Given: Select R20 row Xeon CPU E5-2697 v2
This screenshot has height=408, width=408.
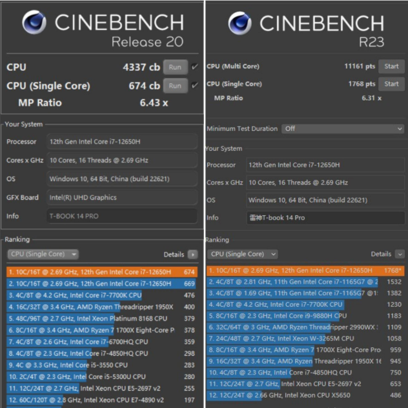Looking at the screenshot, I should point(102,388).
